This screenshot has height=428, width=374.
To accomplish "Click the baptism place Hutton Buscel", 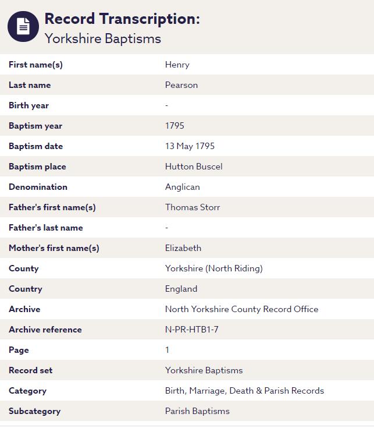I will click(194, 167).
